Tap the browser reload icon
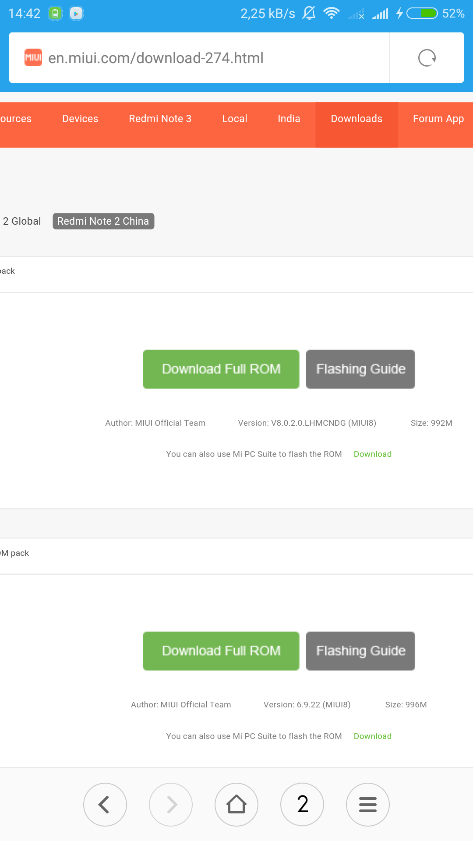 point(427,58)
